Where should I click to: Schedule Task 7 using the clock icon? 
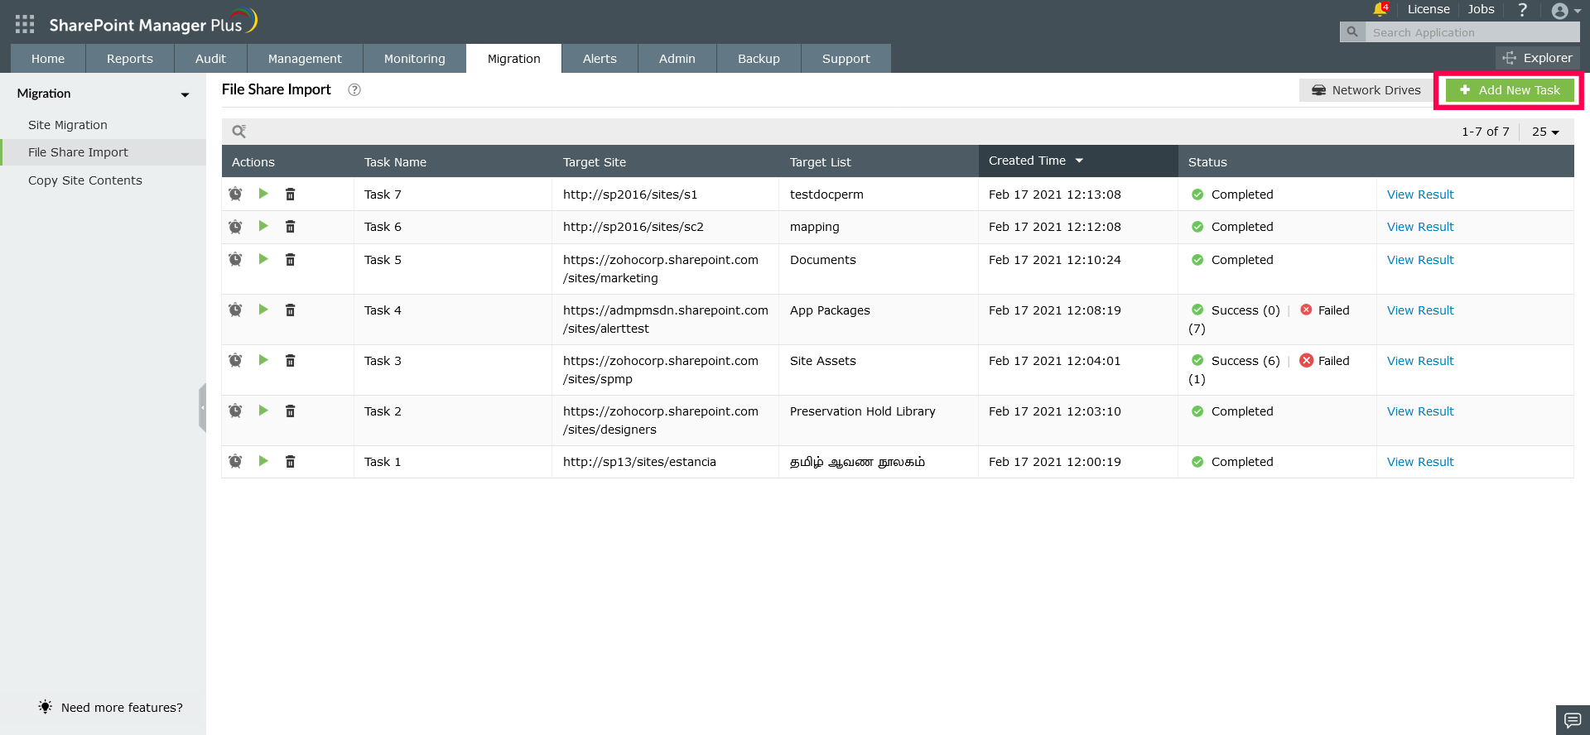[235, 194]
